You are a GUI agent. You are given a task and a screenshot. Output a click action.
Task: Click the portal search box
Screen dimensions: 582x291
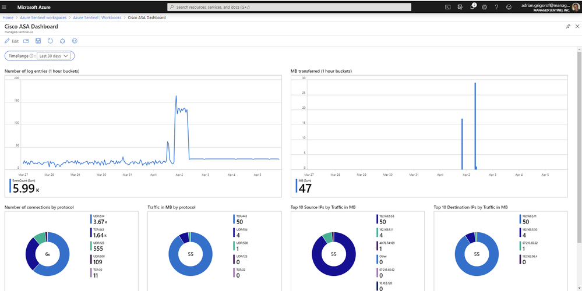click(289, 7)
